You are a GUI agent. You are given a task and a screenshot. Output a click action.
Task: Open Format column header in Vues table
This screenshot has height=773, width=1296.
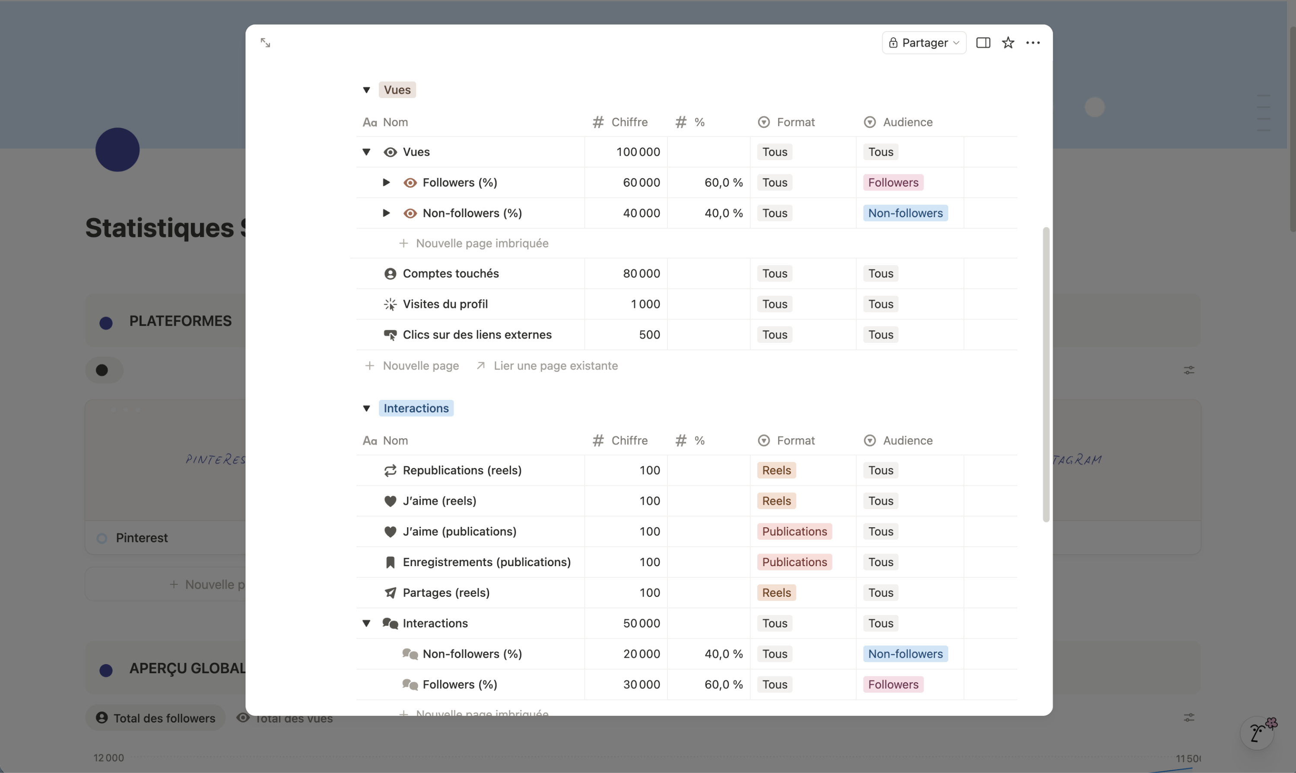tap(803, 122)
